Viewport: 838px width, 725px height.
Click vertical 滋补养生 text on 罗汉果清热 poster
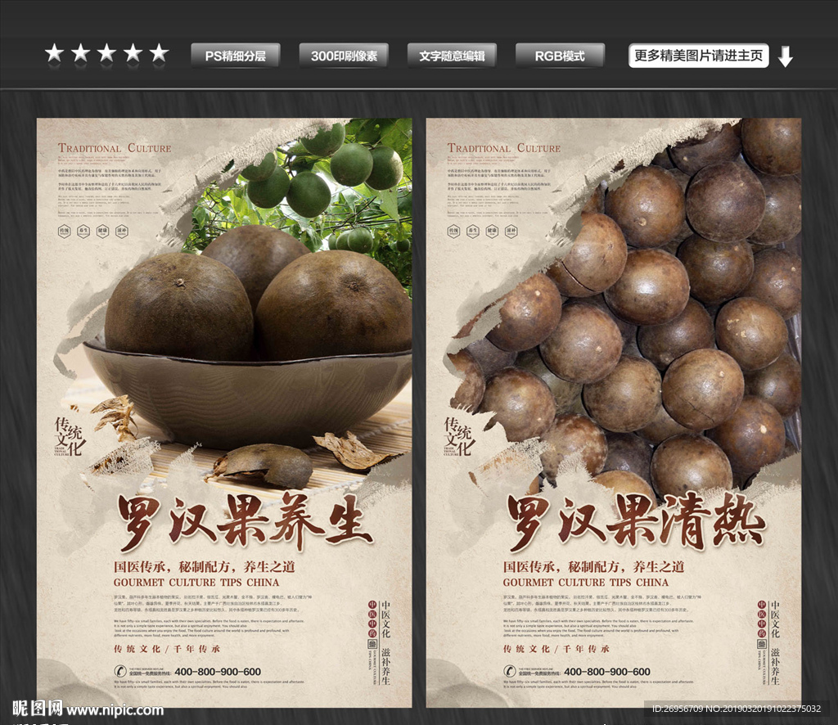click(776, 666)
